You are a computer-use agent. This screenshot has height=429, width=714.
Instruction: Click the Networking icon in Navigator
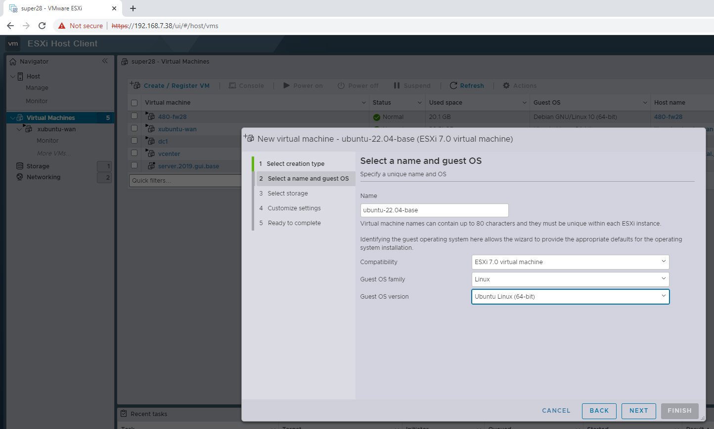point(20,177)
